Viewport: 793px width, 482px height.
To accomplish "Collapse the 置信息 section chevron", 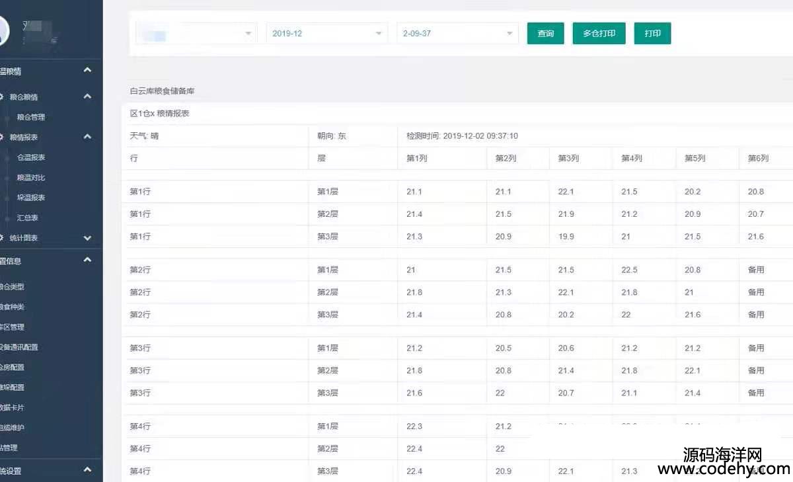I will point(87,260).
